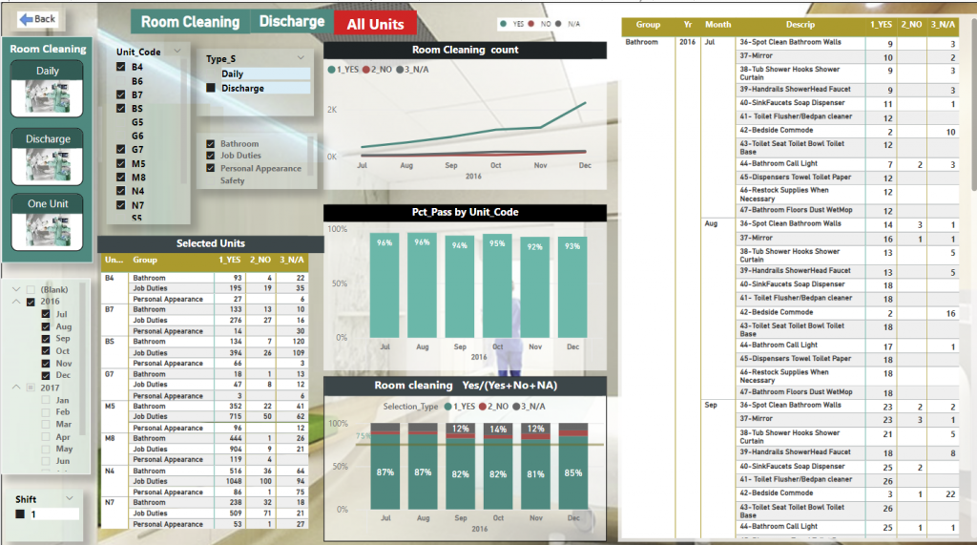Screen dimensions: 977x545
Task: Select Daily in the Type_S slicer
Action: click(x=232, y=73)
